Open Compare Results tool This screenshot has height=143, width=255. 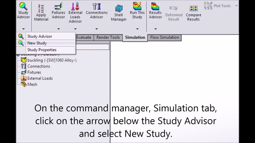click(193, 13)
